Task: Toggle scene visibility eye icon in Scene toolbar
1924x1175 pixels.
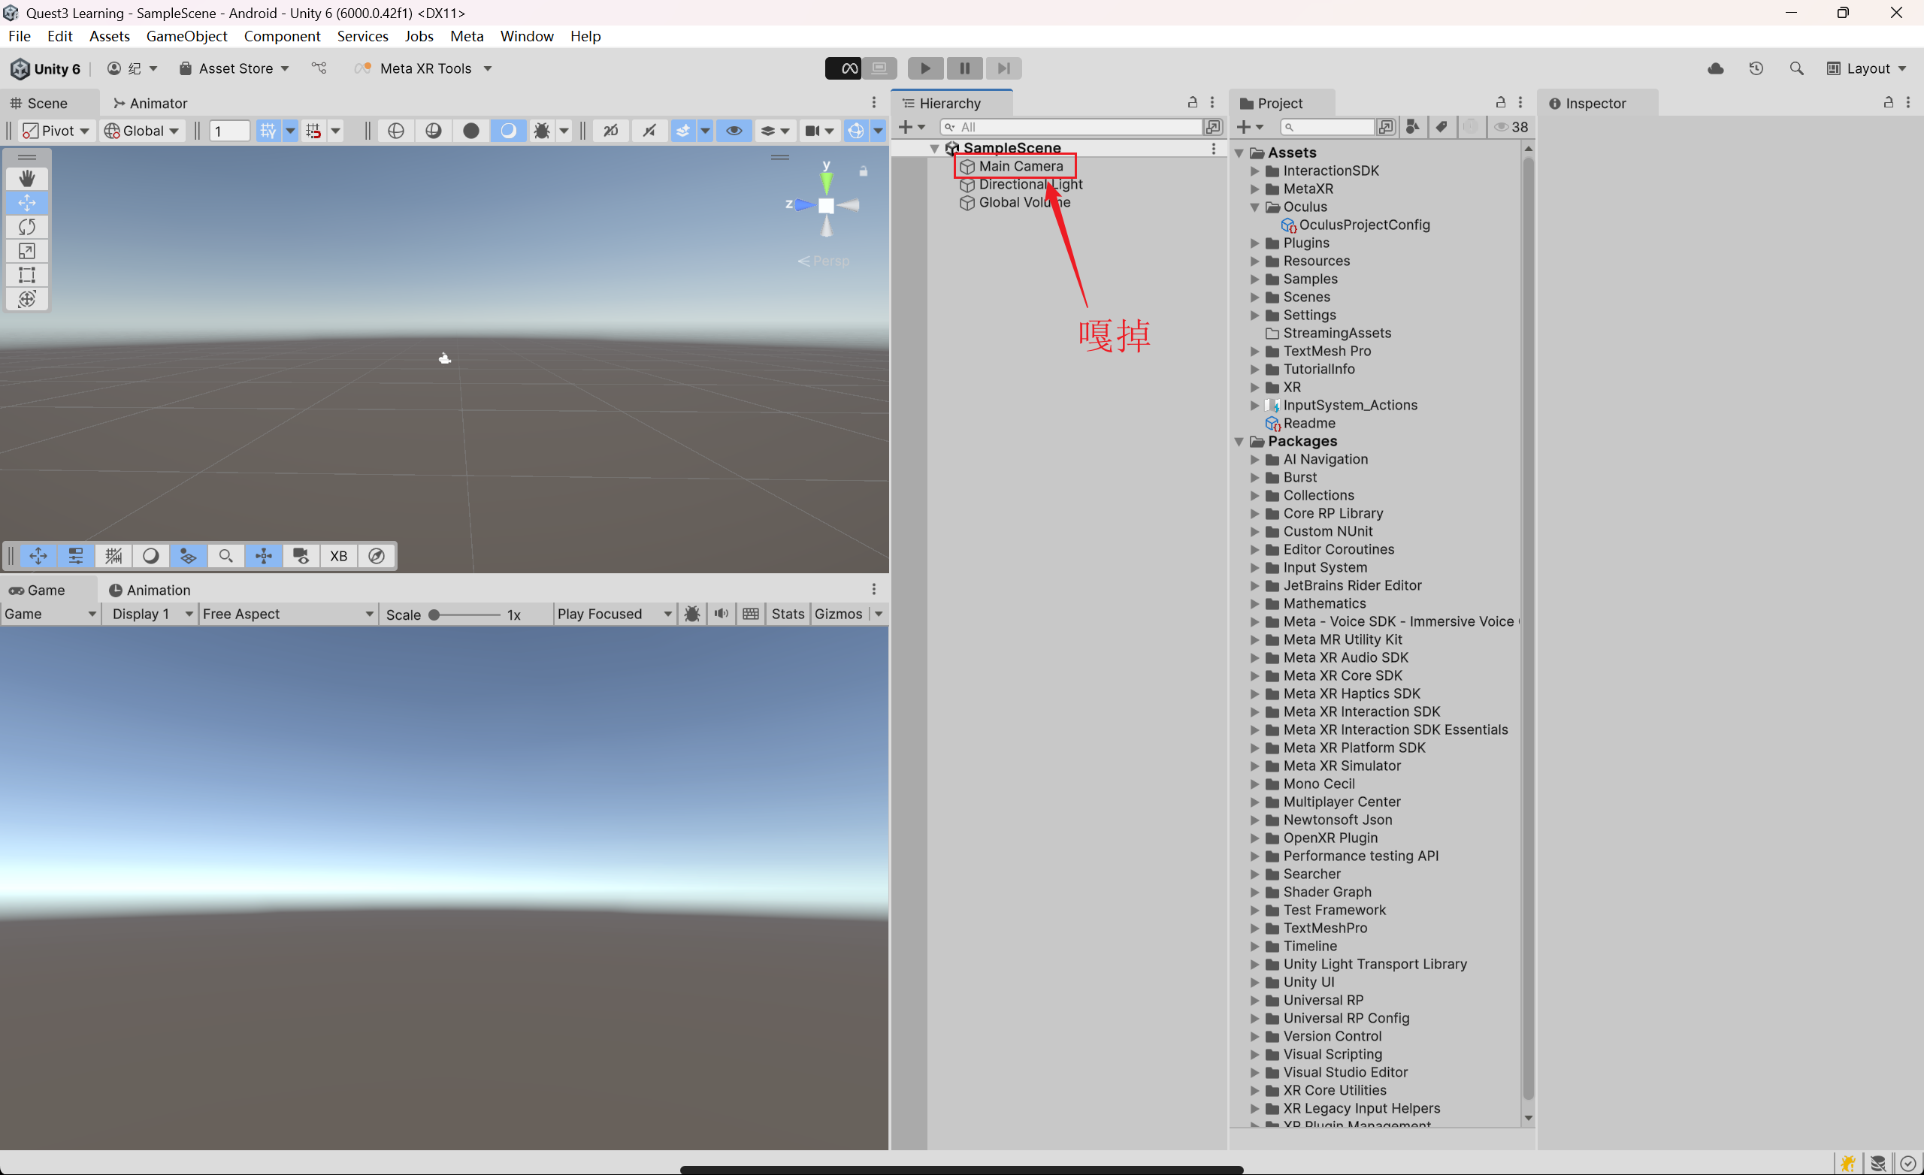Action: [734, 131]
